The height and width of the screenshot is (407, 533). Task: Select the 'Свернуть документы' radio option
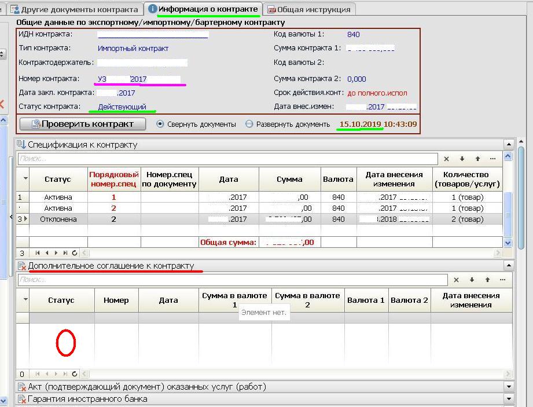pos(160,124)
